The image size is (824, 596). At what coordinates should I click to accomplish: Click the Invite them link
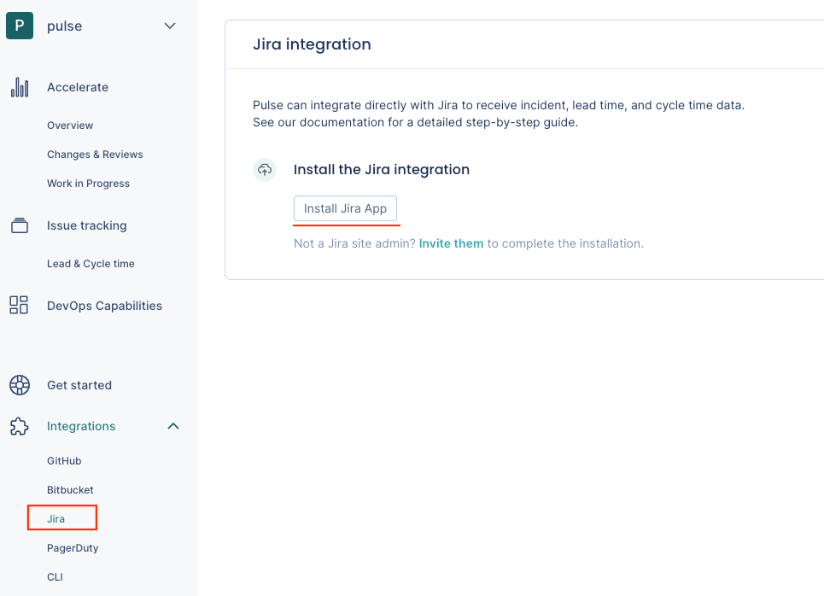click(451, 243)
